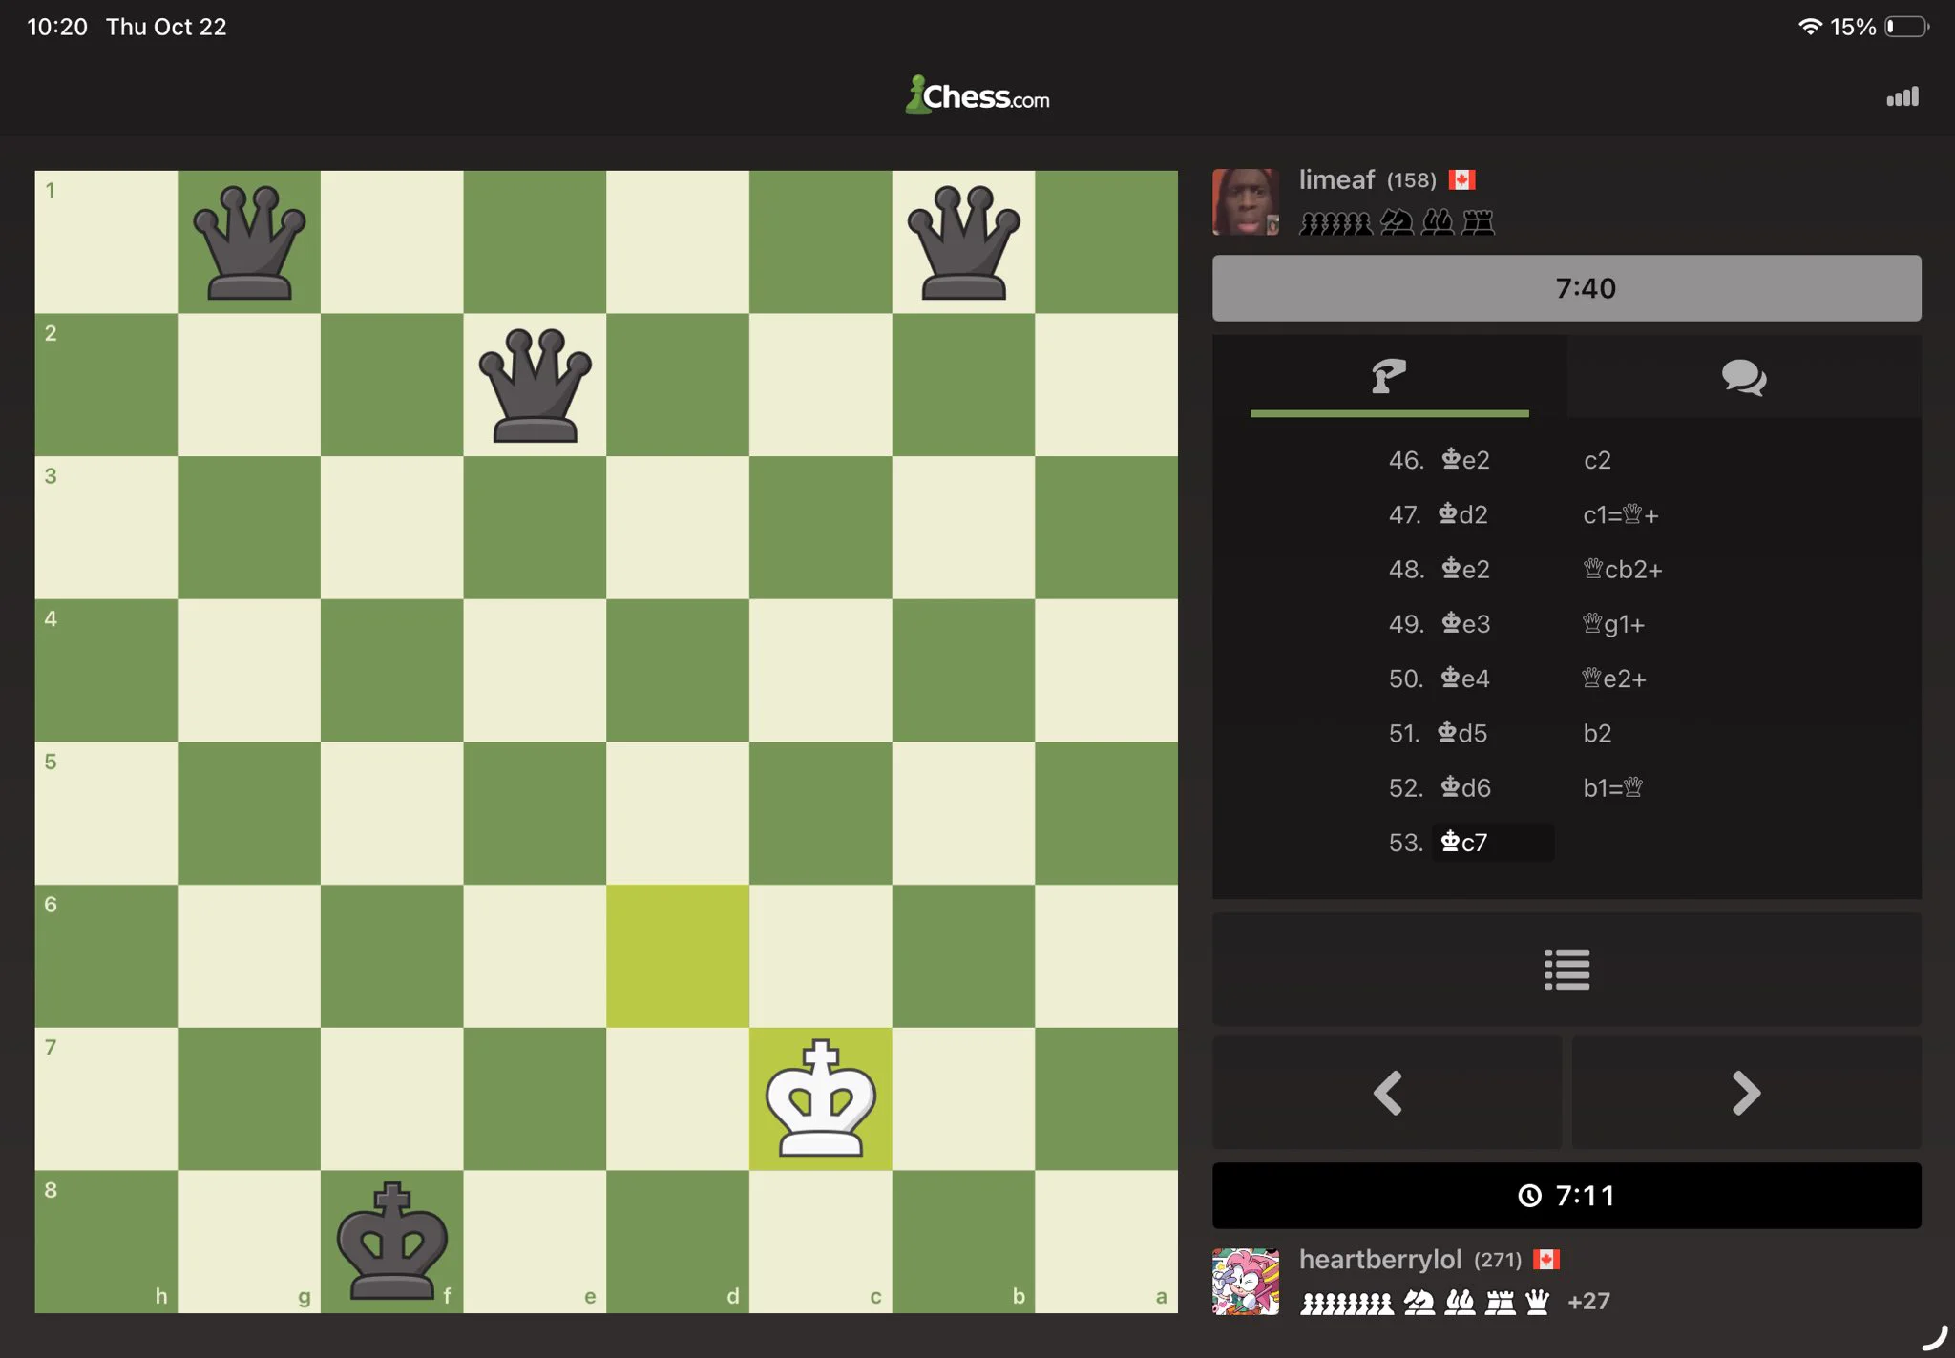Screen dimensions: 1955x1358
Task: Select the black king on f8
Action: point(392,1242)
